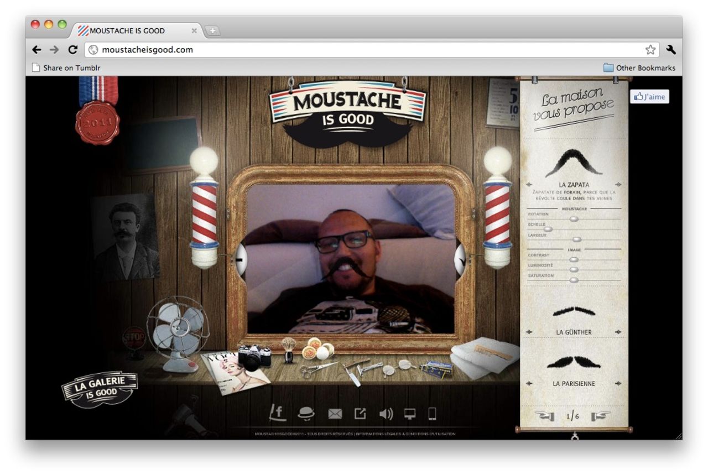Bookmark this page with the star icon

(650, 50)
